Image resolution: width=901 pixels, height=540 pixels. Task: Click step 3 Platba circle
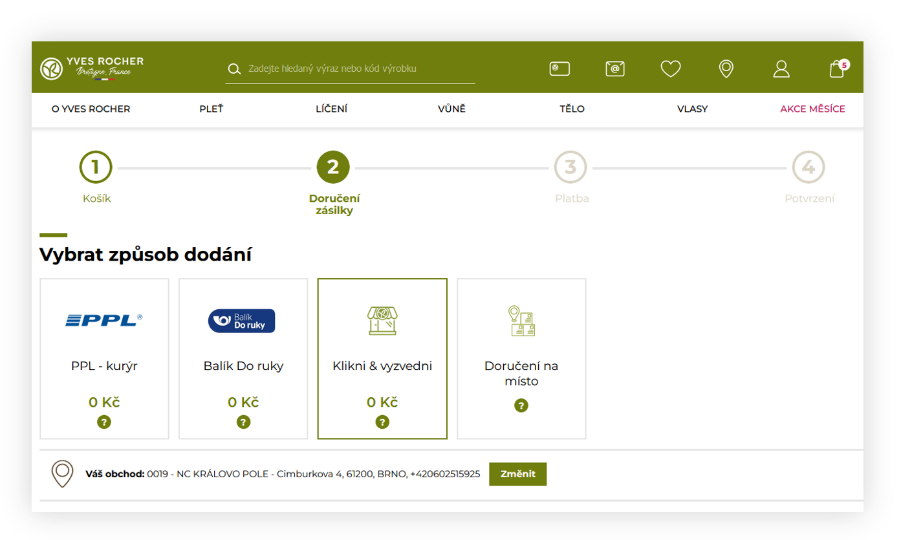(570, 167)
